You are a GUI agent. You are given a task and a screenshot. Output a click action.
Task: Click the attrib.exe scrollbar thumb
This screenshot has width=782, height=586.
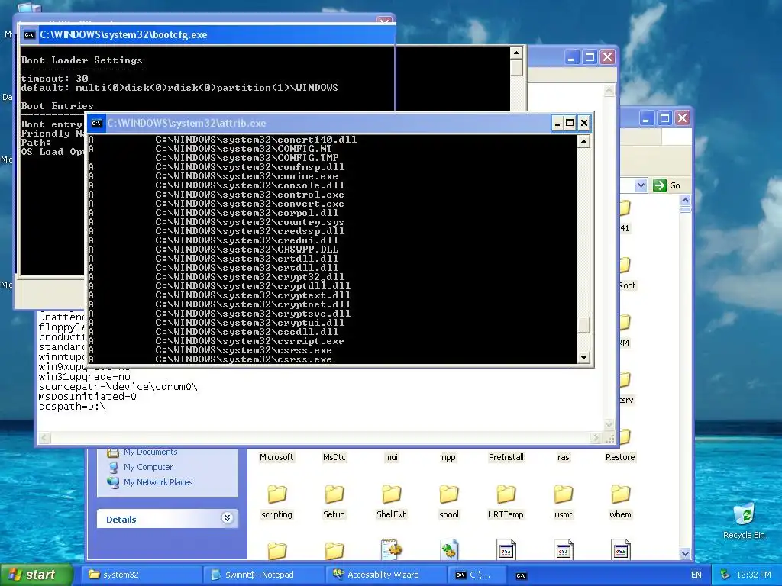[x=583, y=325]
